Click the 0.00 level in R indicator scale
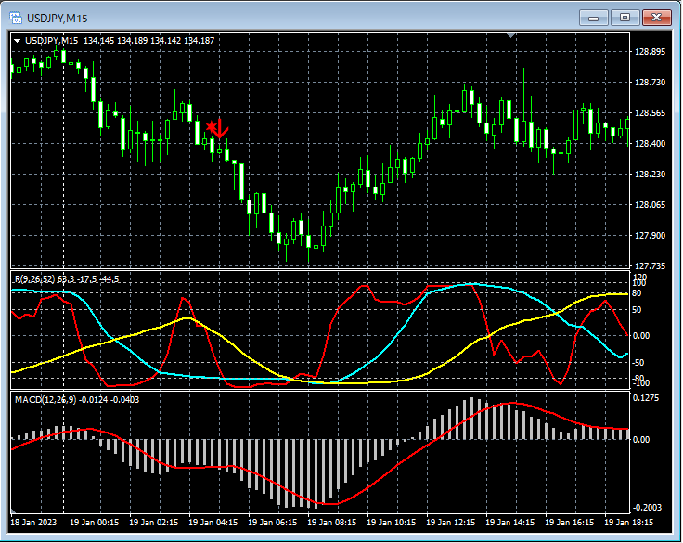 click(x=641, y=336)
